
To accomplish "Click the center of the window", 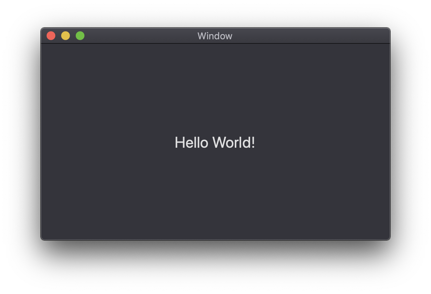I will (x=215, y=141).
